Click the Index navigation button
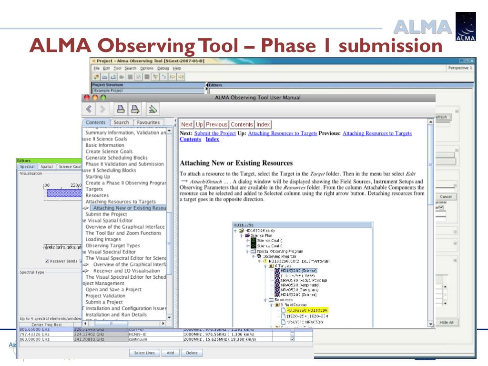 click(x=263, y=124)
